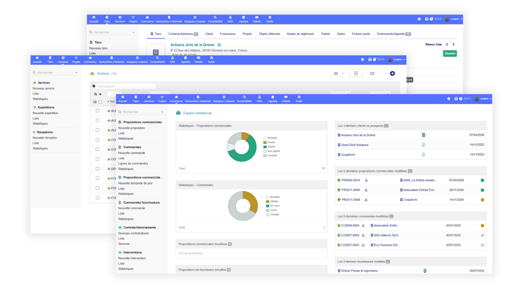523x289 pixels.
Task: Switch to the Client tab in Tiers window
Action: [x=209, y=34]
